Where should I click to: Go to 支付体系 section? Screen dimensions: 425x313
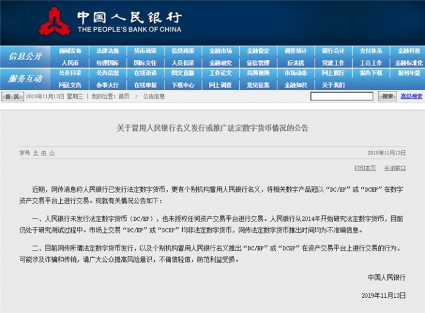coord(371,51)
